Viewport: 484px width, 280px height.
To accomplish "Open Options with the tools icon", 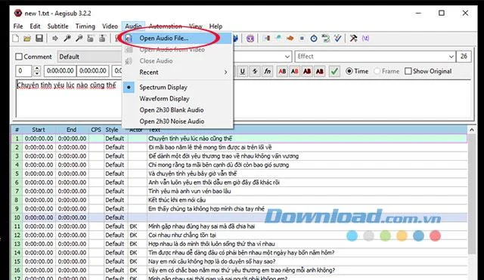I will (353, 38).
